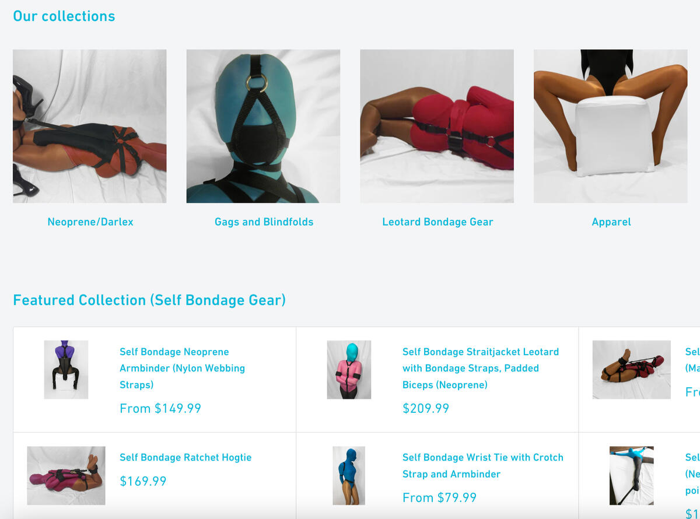This screenshot has height=519, width=700.
Task: Click the $209.99 price text
Action: pos(426,408)
